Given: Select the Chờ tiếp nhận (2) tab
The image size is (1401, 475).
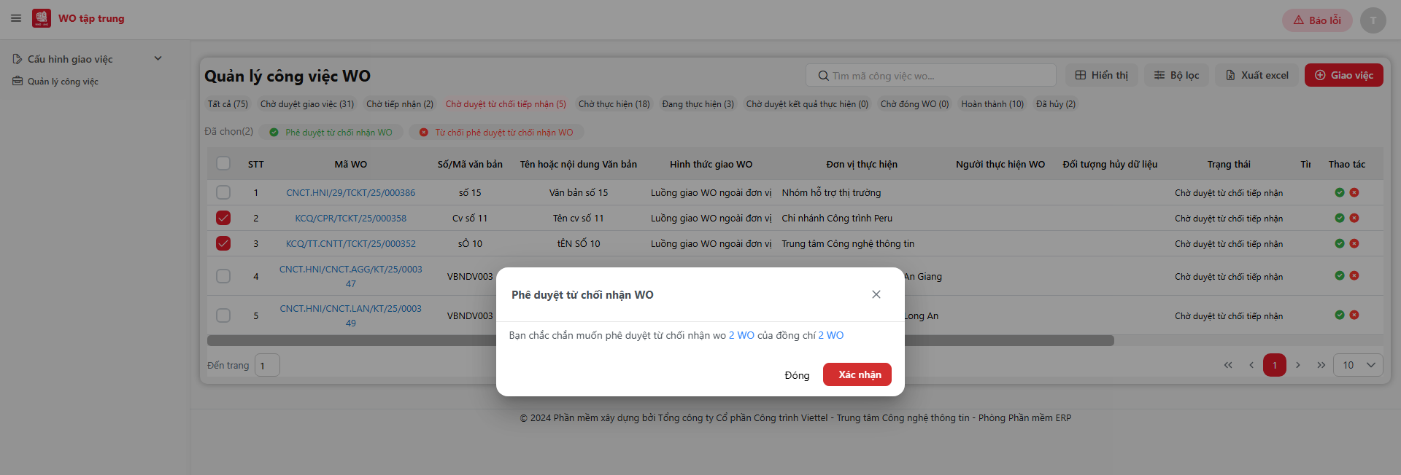Looking at the screenshot, I should (x=400, y=104).
